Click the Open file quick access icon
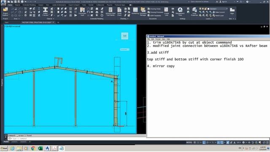The width and height of the screenshot is (270, 152). point(12,2)
